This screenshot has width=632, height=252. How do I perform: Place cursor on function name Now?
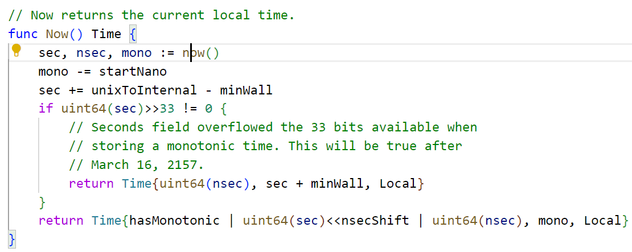point(58,34)
